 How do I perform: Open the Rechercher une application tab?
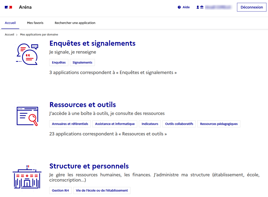click(x=75, y=23)
